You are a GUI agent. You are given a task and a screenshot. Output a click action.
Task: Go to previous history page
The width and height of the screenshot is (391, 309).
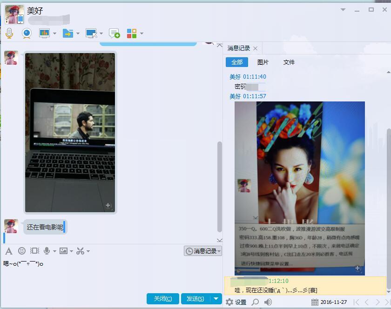coord(367,302)
